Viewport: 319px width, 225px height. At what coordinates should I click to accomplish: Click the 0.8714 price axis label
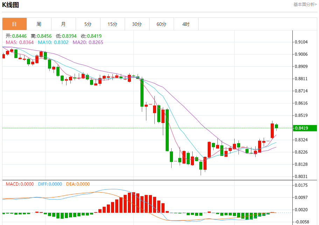click(x=301, y=91)
